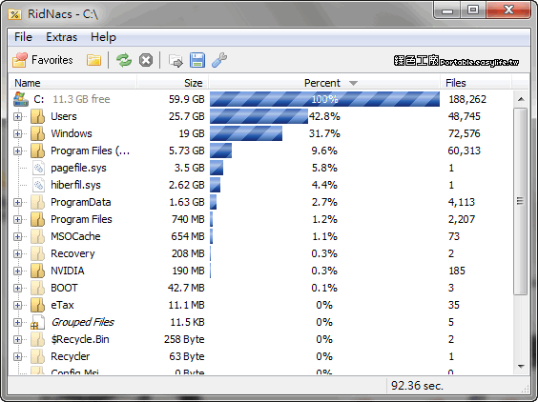Open the Extras menu
This screenshot has width=538, height=402.
61,37
